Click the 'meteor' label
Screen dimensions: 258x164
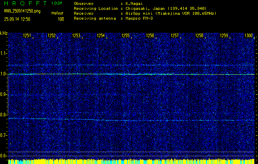pos(57,13)
